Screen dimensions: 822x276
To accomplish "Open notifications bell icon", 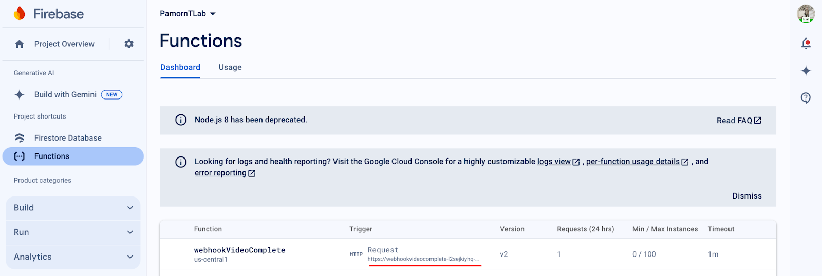I will click(x=806, y=44).
